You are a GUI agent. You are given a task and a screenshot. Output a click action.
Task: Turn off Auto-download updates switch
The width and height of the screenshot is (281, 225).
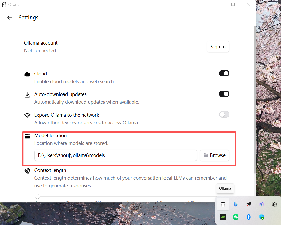pos(224,94)
